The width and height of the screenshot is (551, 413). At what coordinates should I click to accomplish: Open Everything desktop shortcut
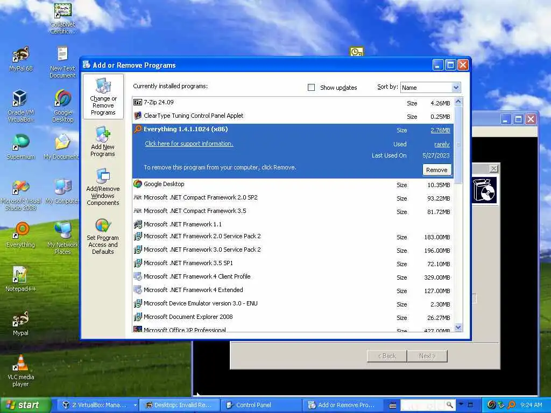tap(21, 234)
